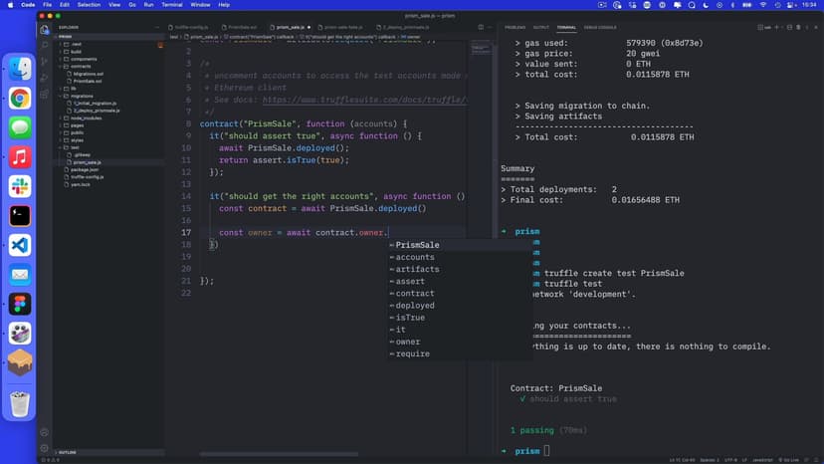The width and height of the screenshot is (824, 464).
Task: Open the Search view in activity bar
Action: click(45, 46)
